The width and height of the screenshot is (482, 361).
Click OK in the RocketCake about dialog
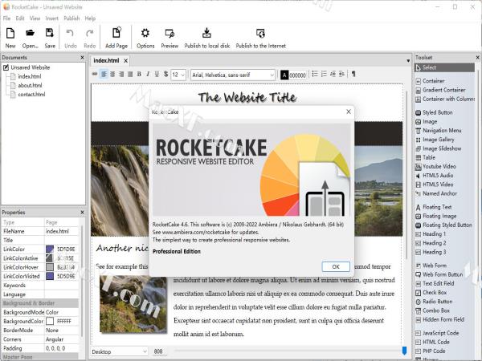point(336,266)
